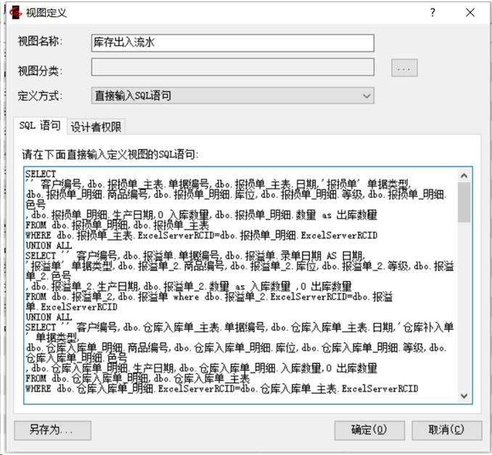Click the app icon in the title bar
The width and height of the screenshot is (492, 455).
(x=16, y=13)
